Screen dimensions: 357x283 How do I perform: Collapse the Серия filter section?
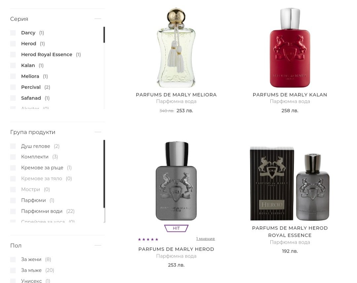coord(98,18)
